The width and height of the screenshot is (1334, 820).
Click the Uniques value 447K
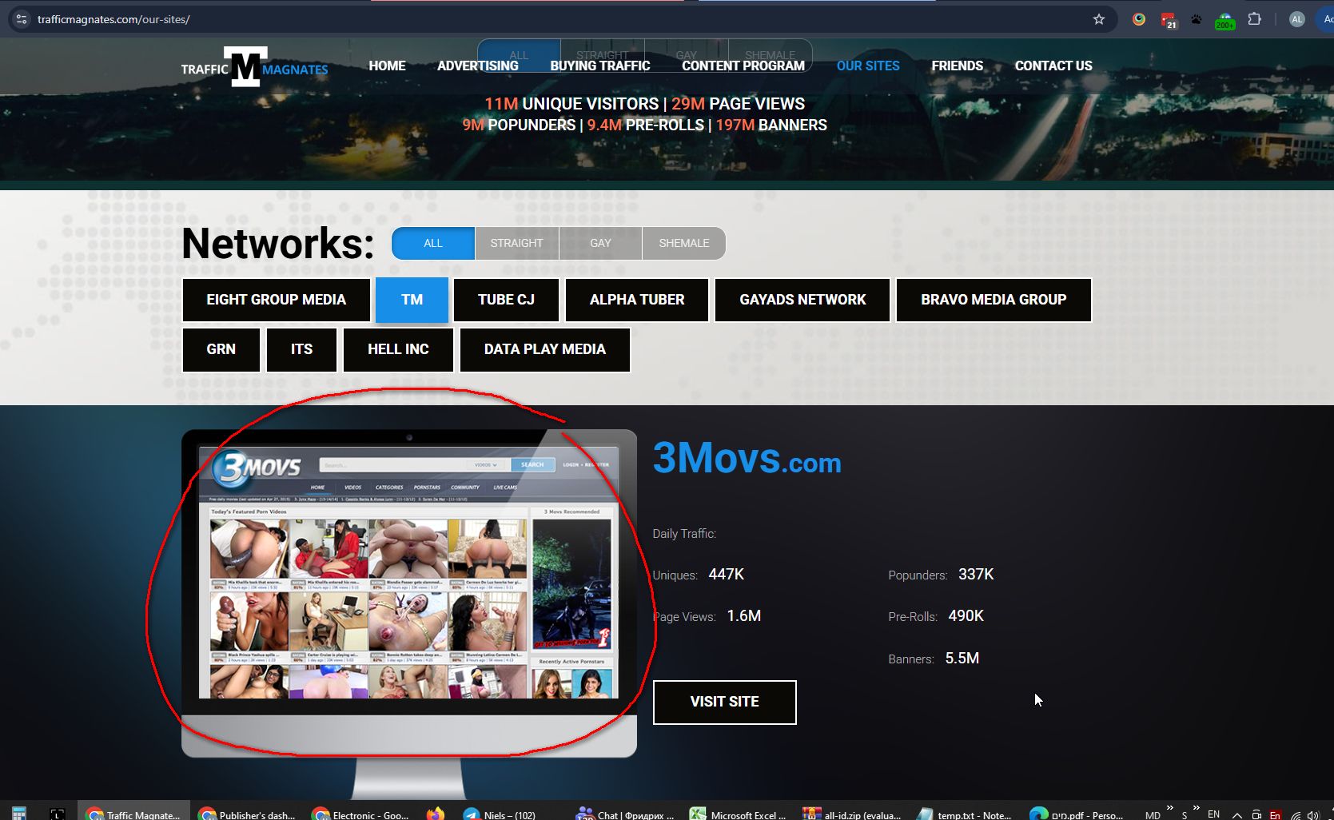coord(727,575)
